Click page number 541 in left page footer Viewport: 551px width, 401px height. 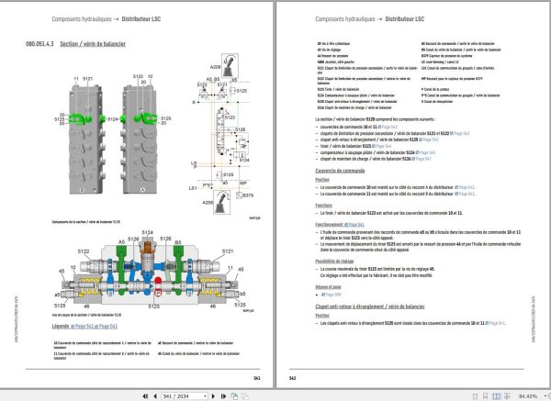tap(257, 378)
